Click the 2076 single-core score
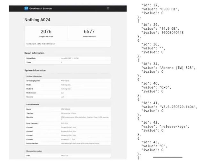 (x=46, y=32)
